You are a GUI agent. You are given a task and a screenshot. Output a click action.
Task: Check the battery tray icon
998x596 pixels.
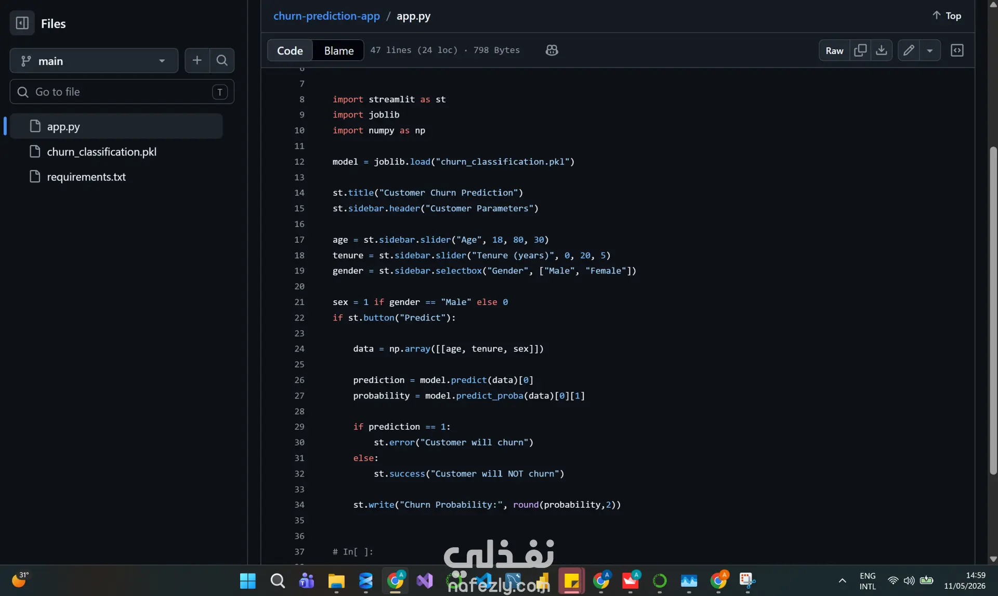click(926, 580)
